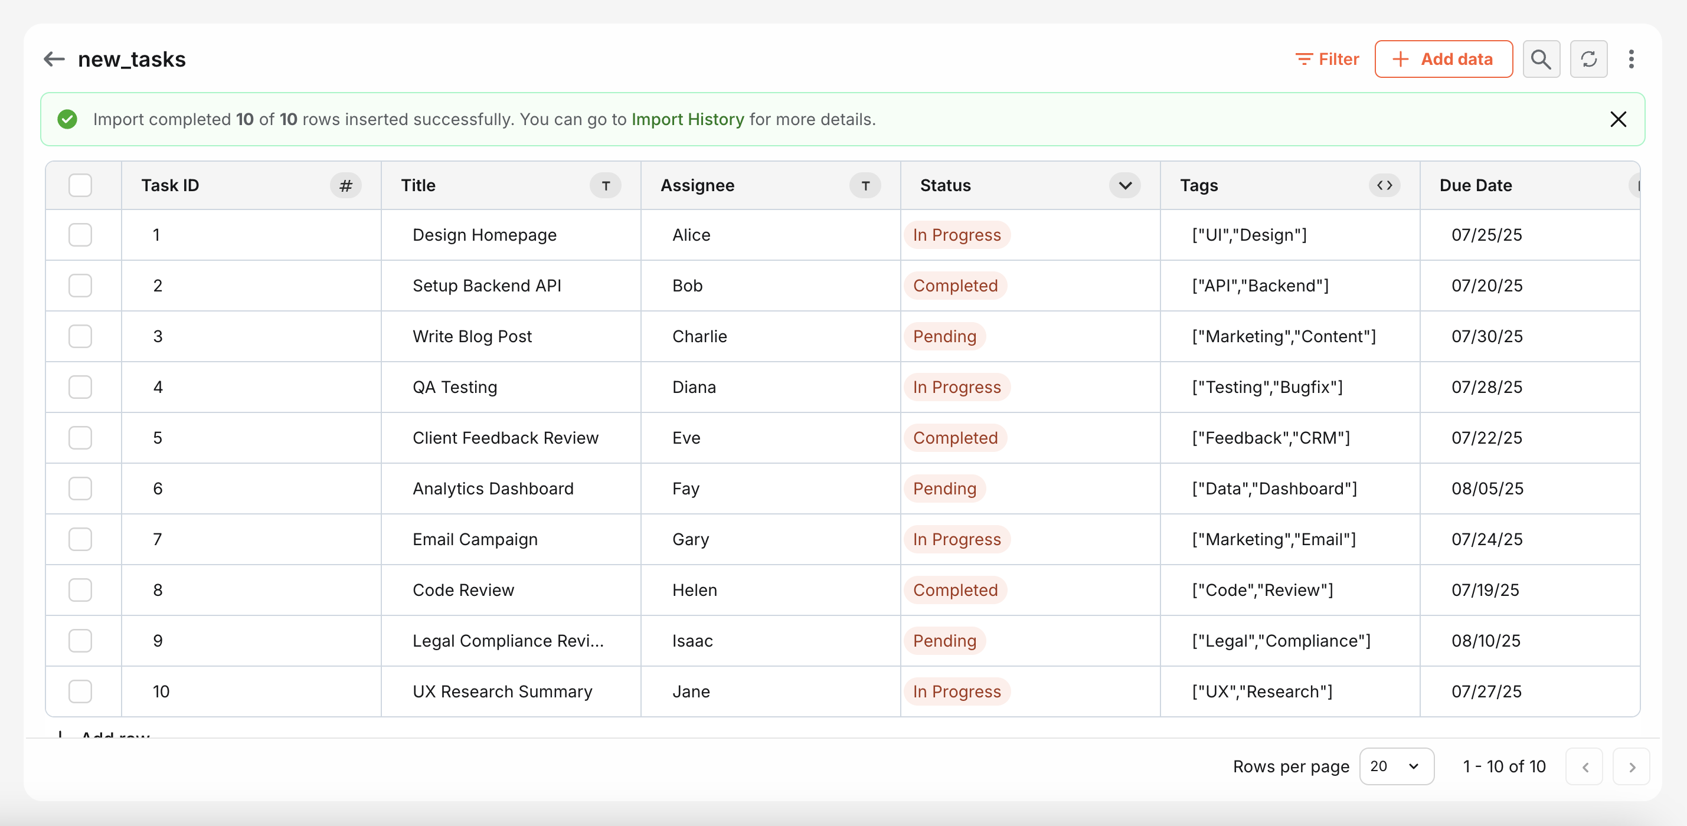The width and height of the screenshot is (1687, 826).
Task: Click the Email Campaign title cell
Action: (511, 539)
